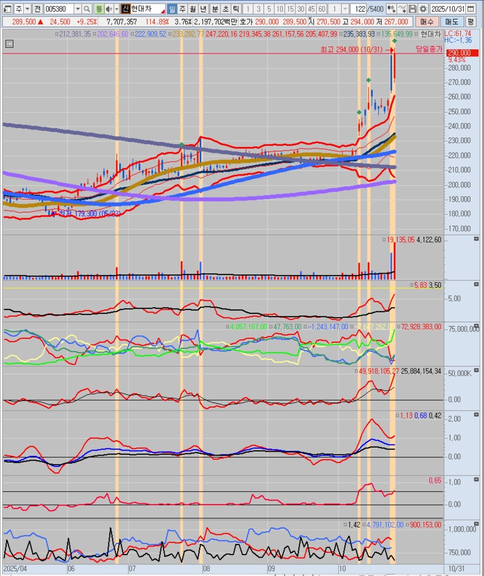The height and width of the screenshot is (576, 484).
Task: Select the 3 interval preset
Action: pos(258,9)
